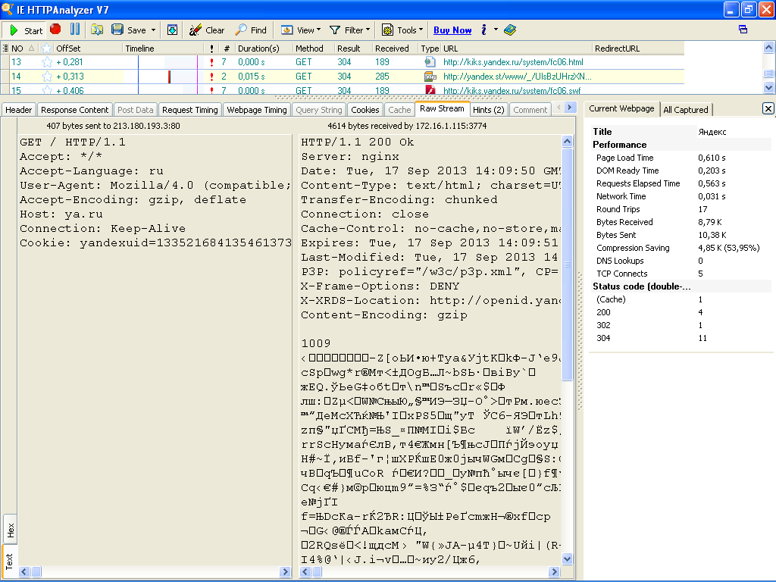The width and height of the screenshot is (776, 582).
Task: Star session row 14
Action: (x=47, y=77)
